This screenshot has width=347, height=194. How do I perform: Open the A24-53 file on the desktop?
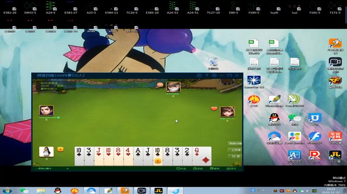[x=173, y=8]
